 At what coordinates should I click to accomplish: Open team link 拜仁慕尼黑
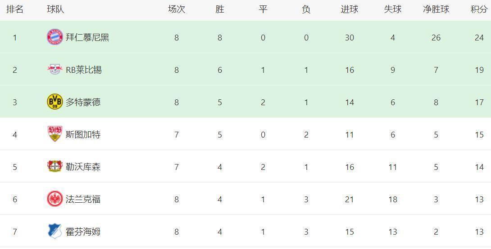(87, 38)
